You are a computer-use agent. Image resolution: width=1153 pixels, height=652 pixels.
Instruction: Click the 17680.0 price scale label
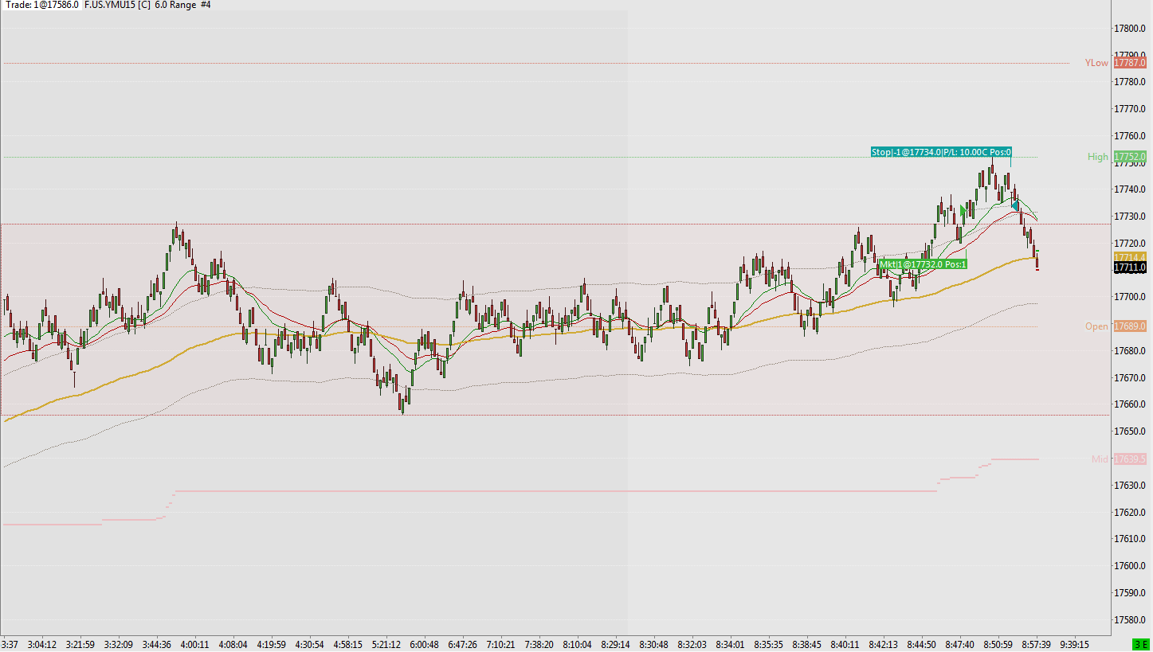(1131, 351)
